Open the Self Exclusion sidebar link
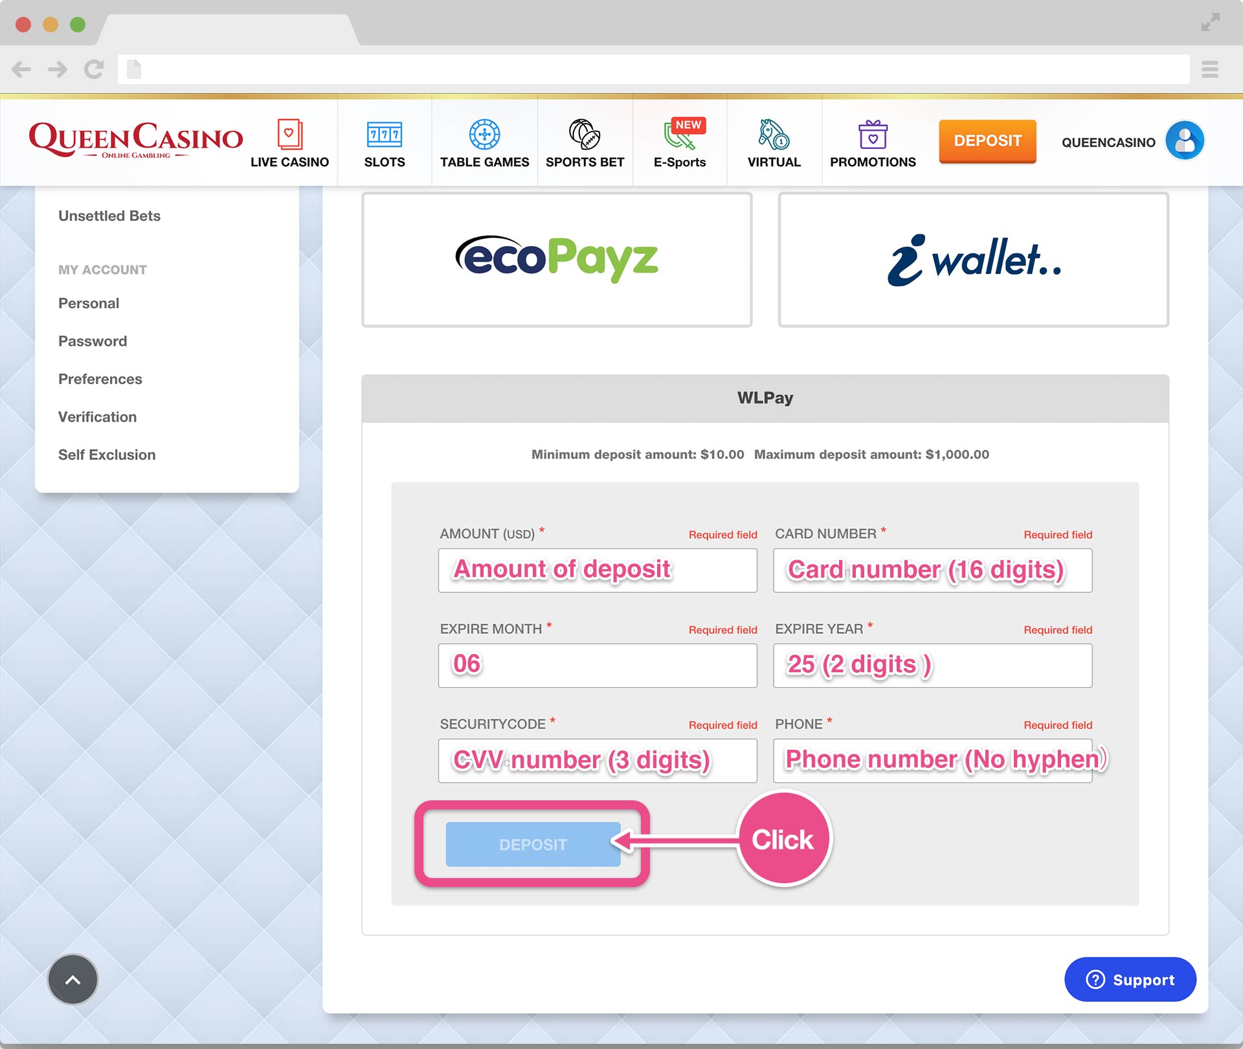The height and width of the screenshot is (1049, 1243). click(107, 455)
